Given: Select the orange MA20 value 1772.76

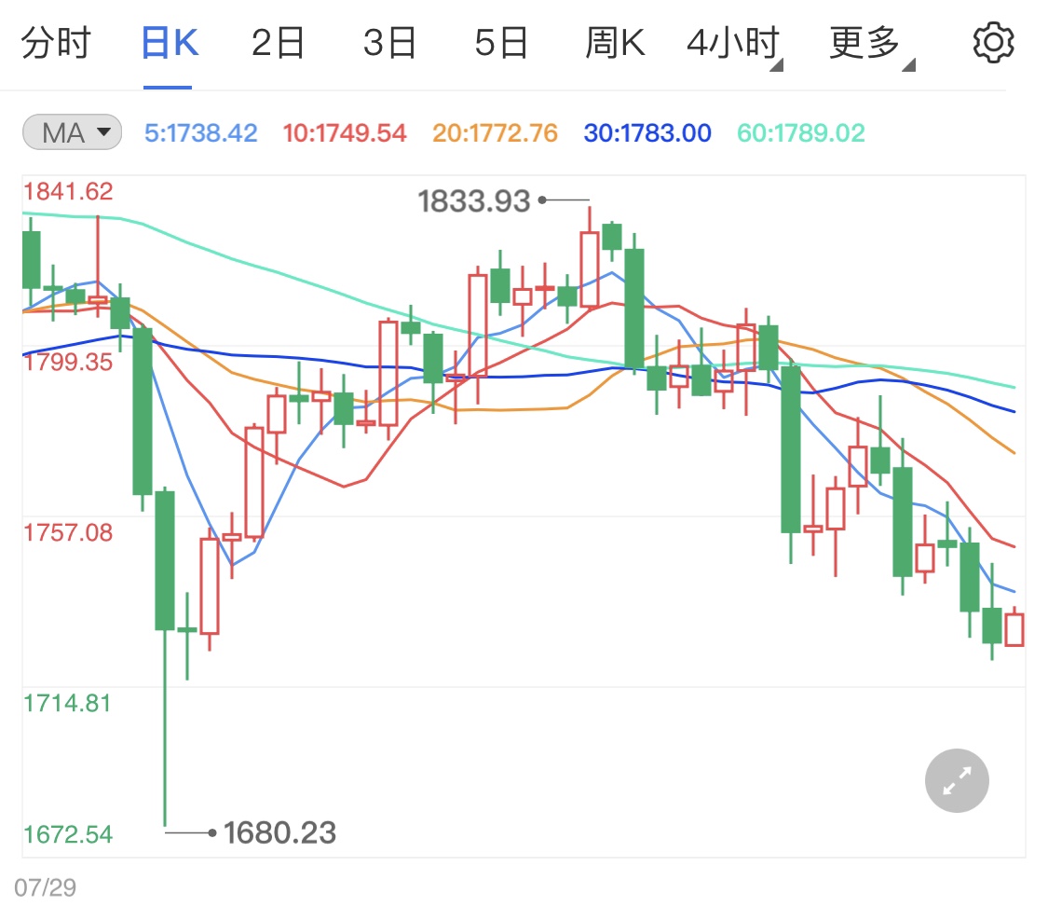Looking at the screenshot, I should [495, 132].
